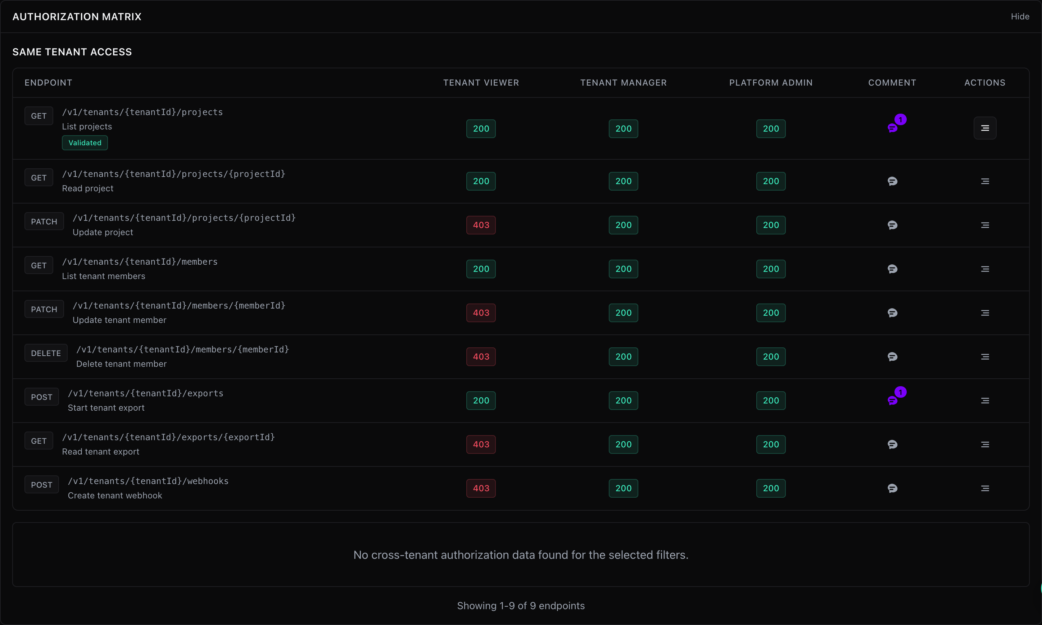Open comment icon for Delete tenant member
This screenshot has width=1042, height=625.
point(892,357)
